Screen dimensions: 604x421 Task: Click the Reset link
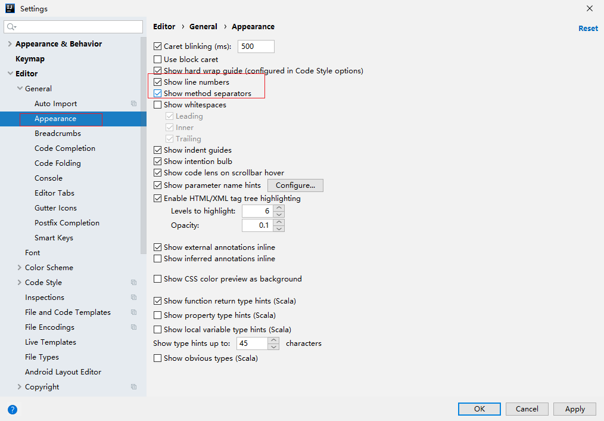click(x=588, y=28)
